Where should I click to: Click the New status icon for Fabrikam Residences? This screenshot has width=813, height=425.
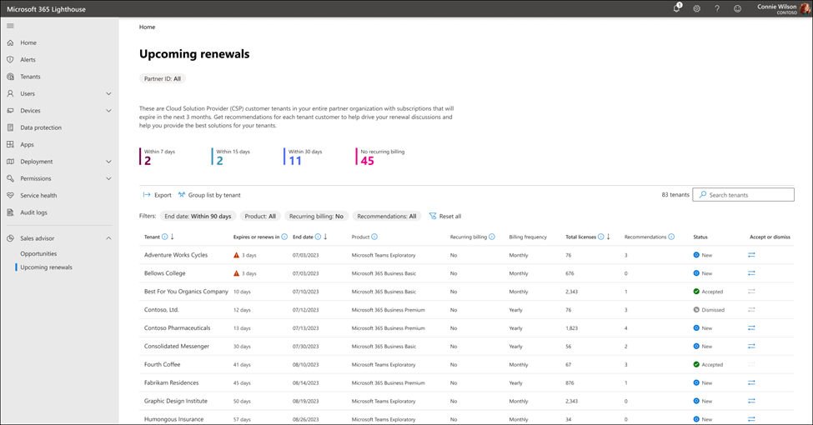(696, 383)
